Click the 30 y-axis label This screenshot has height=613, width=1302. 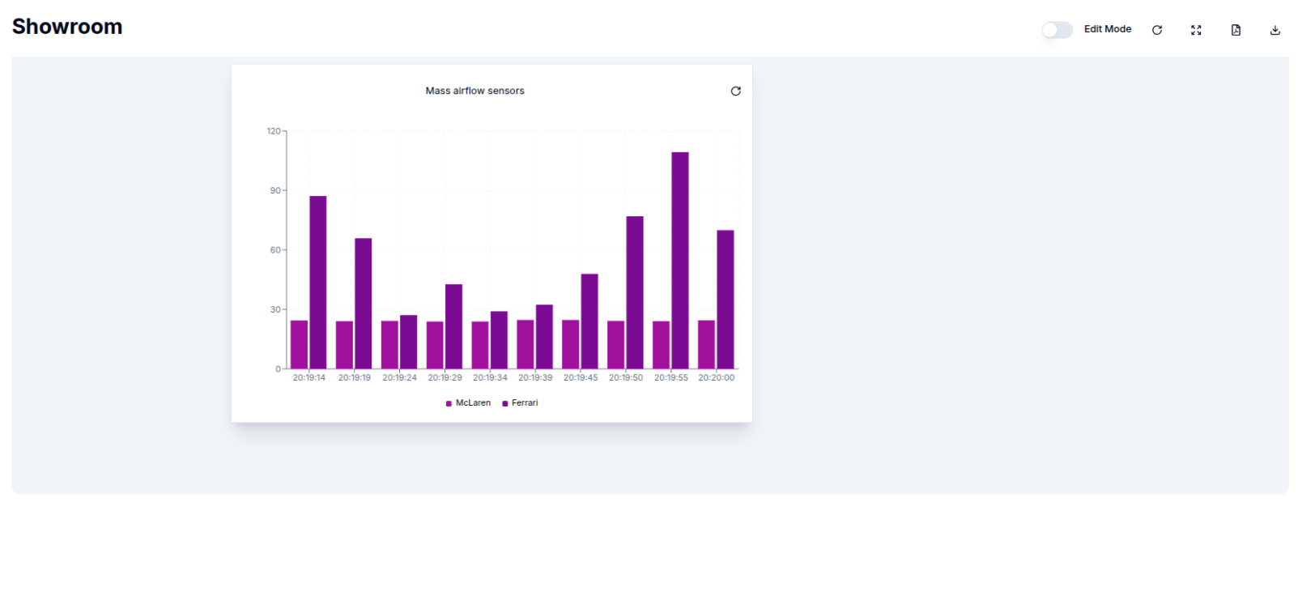click(275, 309)
